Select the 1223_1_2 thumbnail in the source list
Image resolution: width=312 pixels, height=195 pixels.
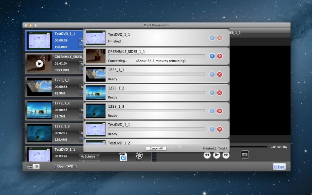tap(40, 110)
